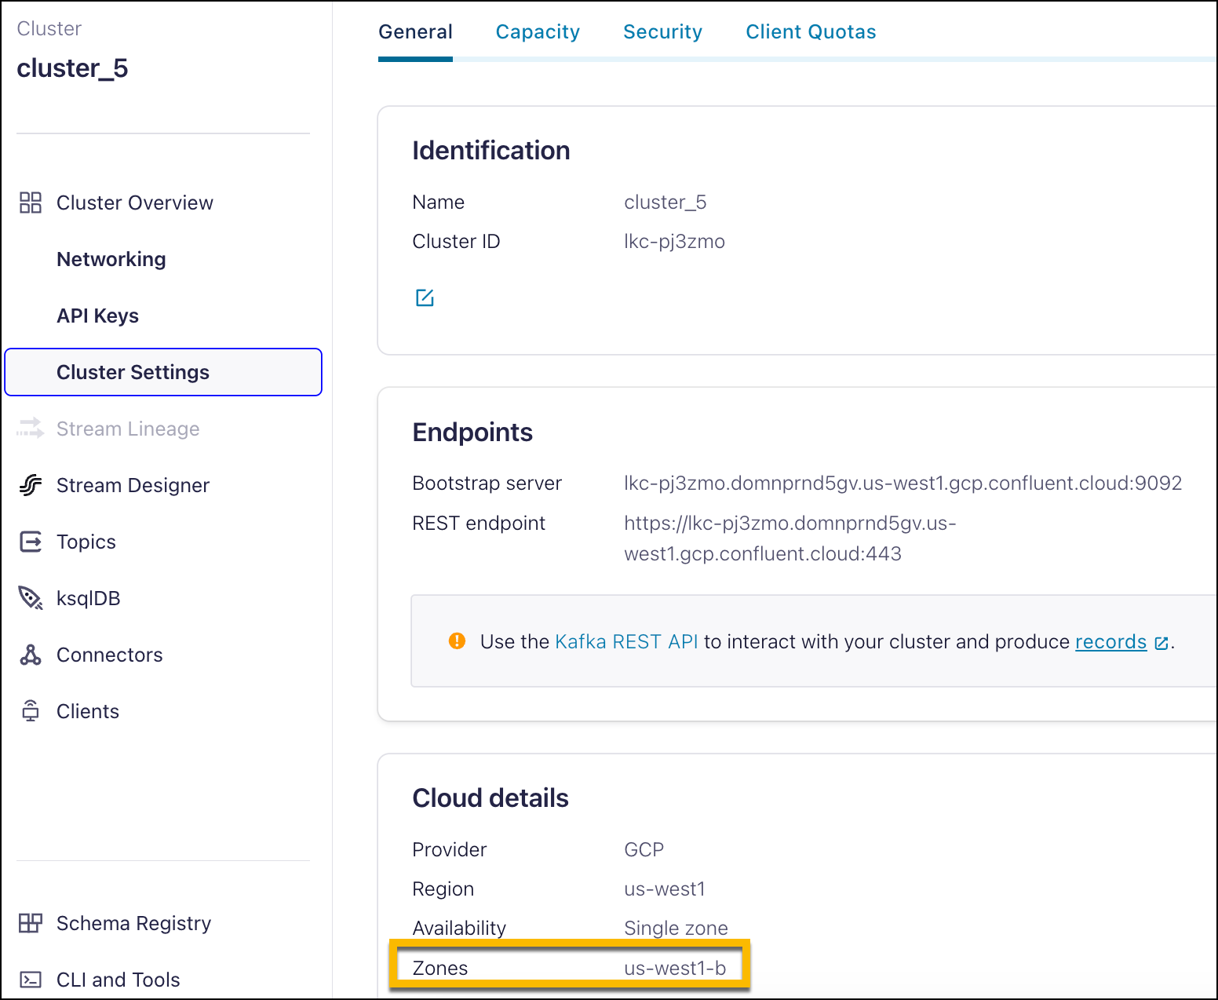The image size is (1218, 1000).
Task: Follow the records hyperlink
Action: tap(1110, 642)
